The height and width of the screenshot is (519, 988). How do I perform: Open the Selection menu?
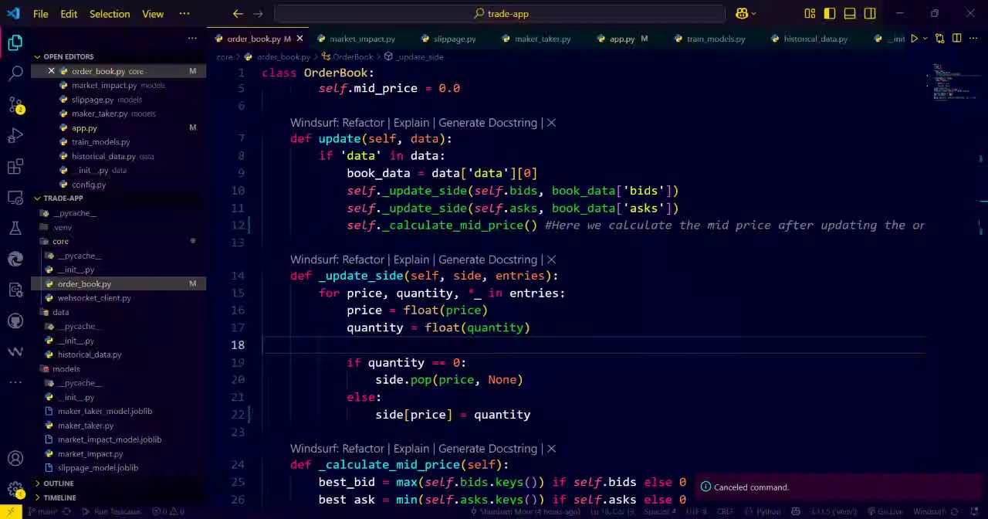click(110, 14)
